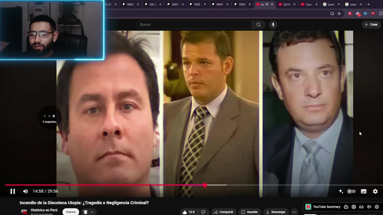Seek using the red progress bar handle
Screen dimensions: 383x215
point(205,185)
